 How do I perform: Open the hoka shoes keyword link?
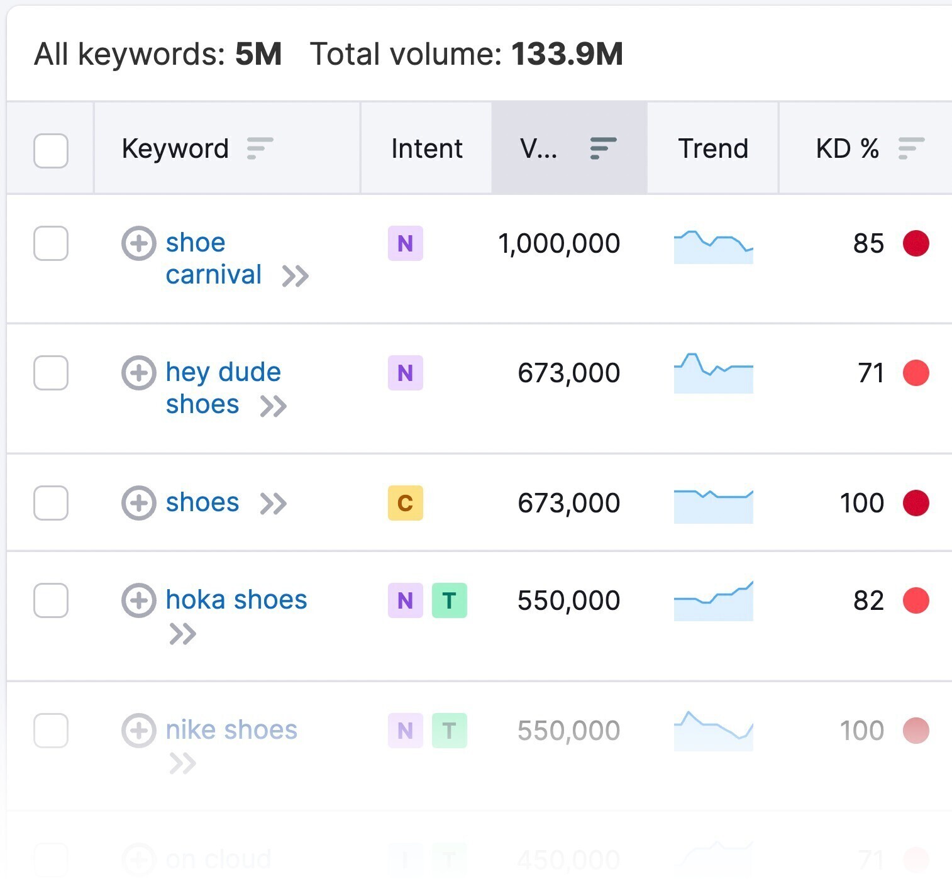click(x=236, y=600)
